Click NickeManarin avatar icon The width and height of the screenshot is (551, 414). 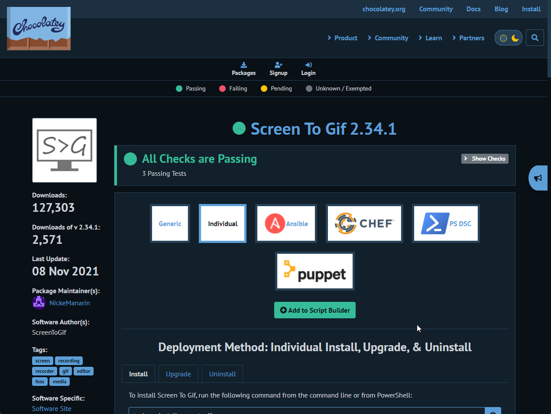39,303
